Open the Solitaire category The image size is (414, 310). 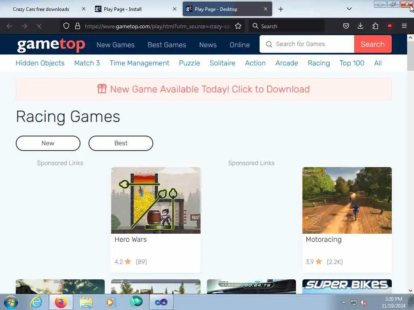[x=222, y=63]
